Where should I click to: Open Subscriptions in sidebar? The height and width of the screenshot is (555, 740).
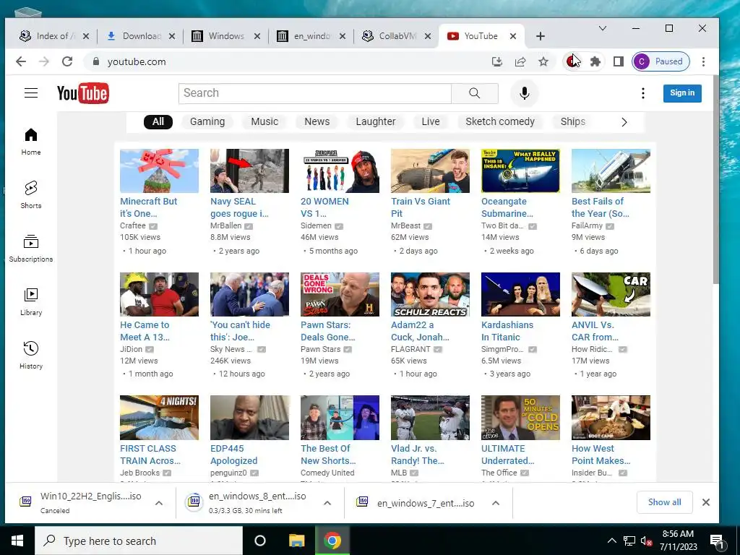click(31, 249)
